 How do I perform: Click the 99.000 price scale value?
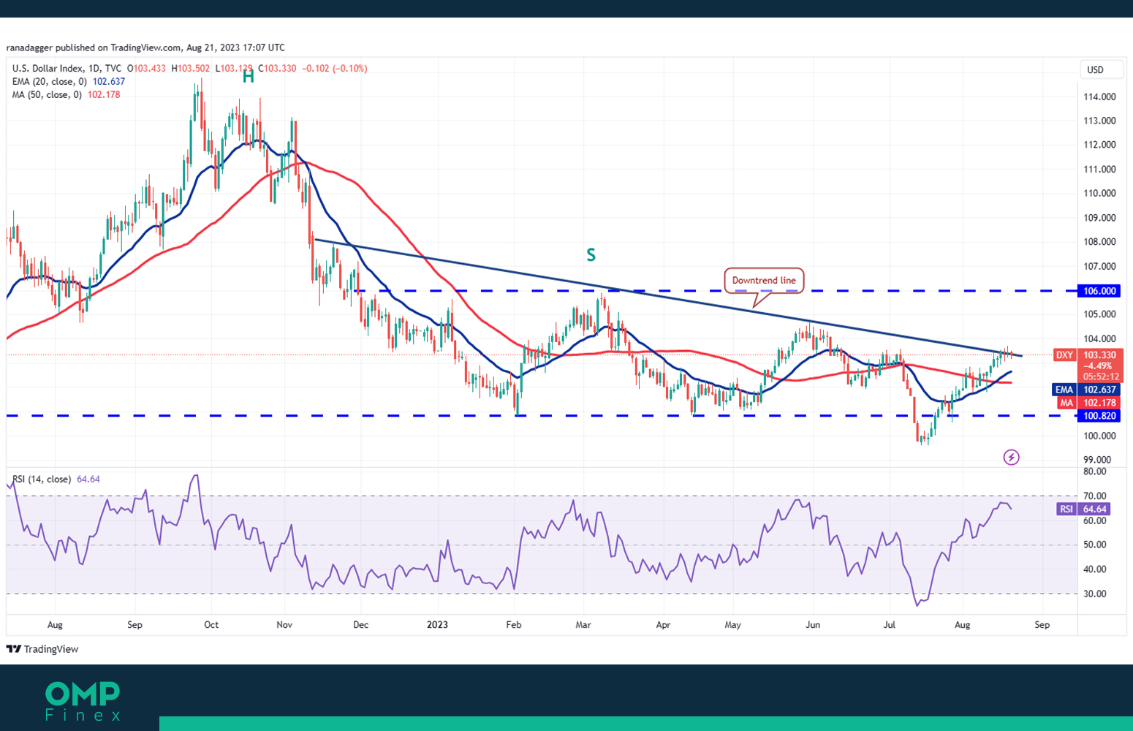click(1097, 461)
